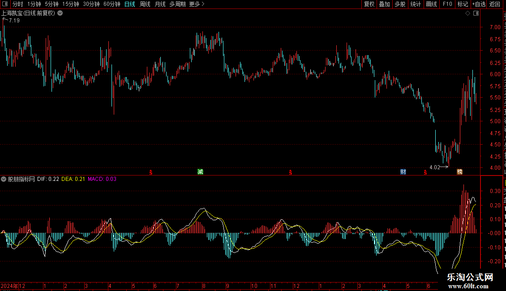The width and height of the screenshot is (506, 291).
Task: Select the 60分钟 period
Action: [112, 4]
